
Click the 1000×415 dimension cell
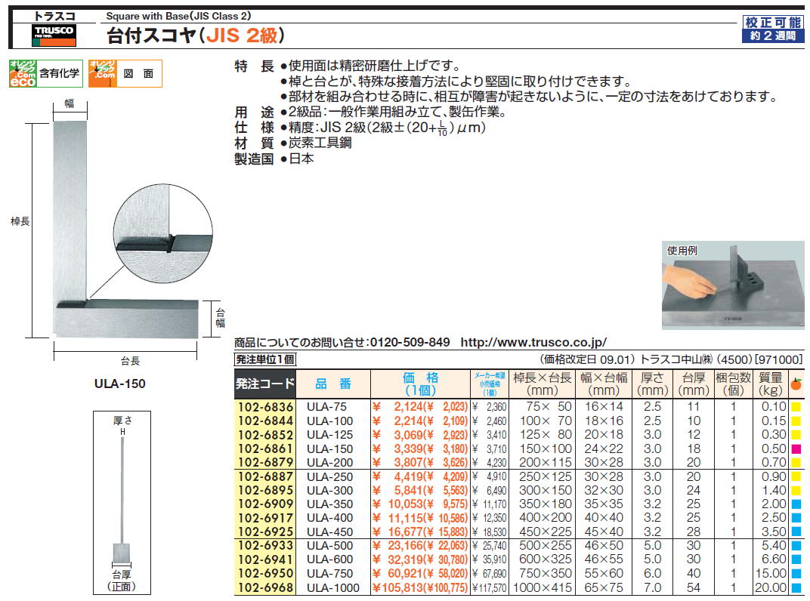point(543,587)
